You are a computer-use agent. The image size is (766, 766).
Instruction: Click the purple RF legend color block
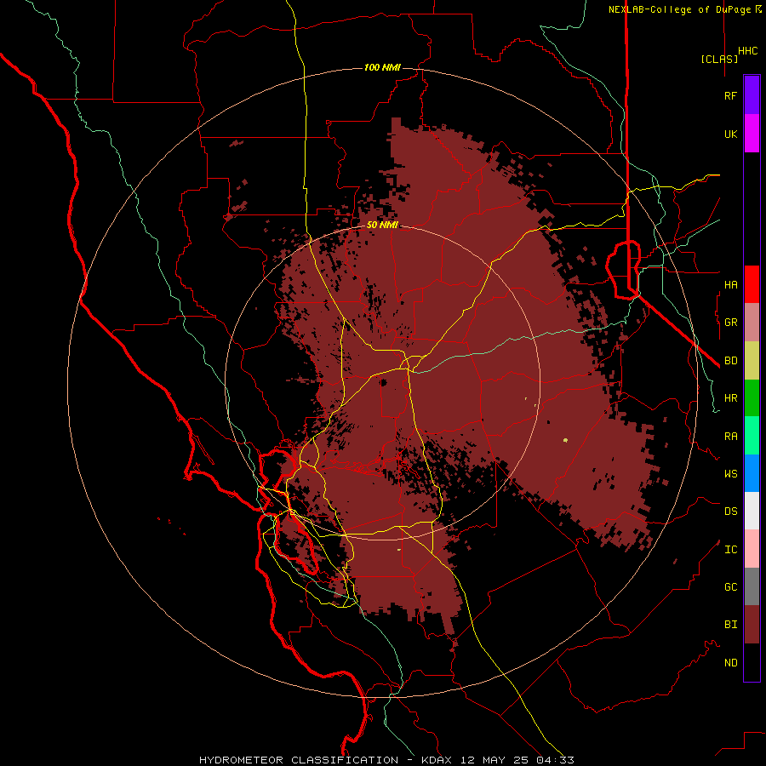coord(752,95)
